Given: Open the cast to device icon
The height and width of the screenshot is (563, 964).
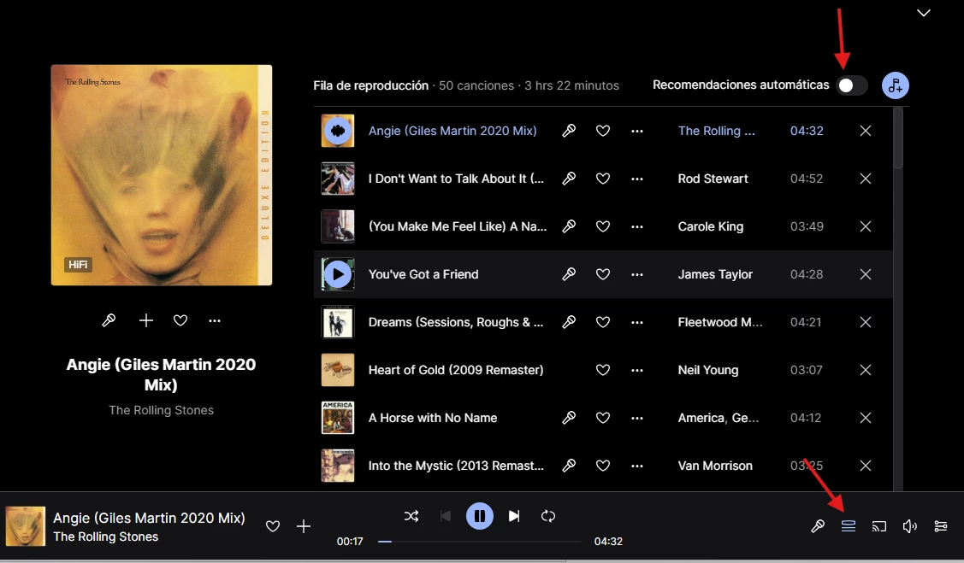Looking at the screenshot, I should tap(879, 526).
